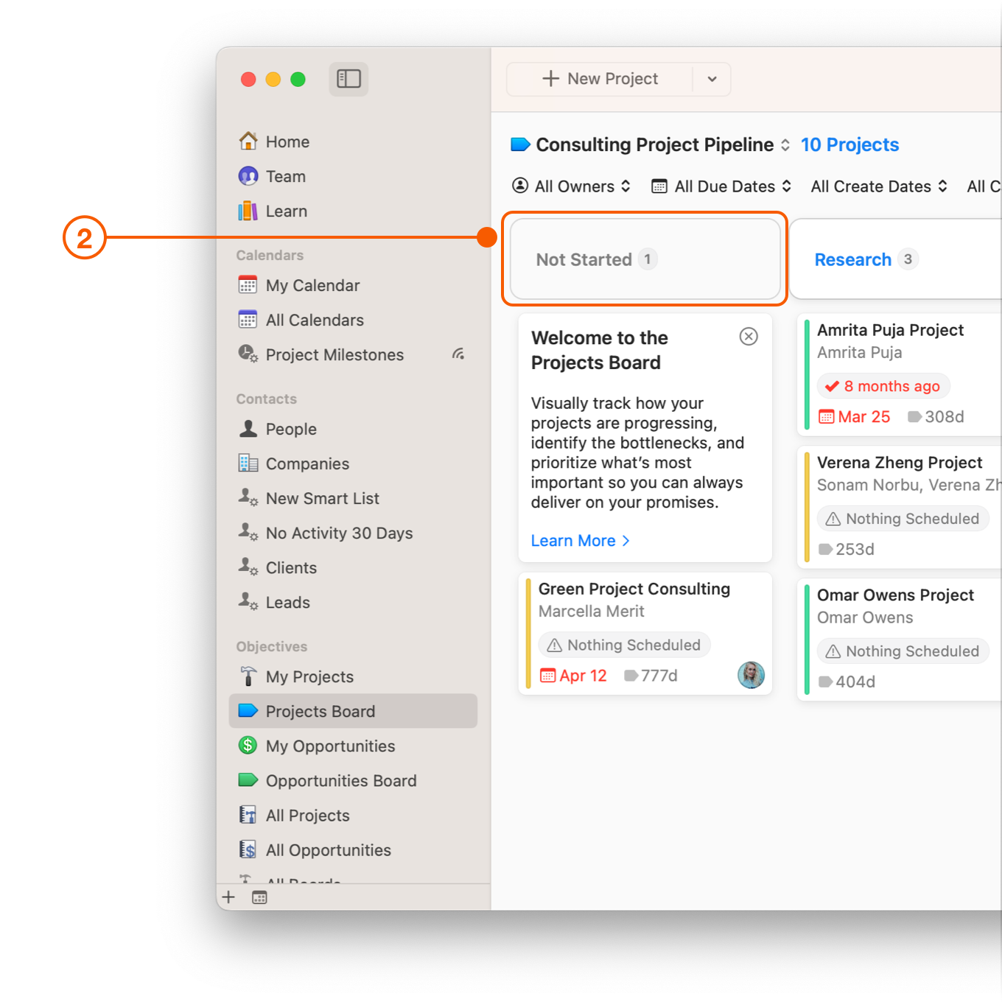1002x1002 pixels.
Task: Open the dropdown arrow next to New Project
Action: [x=712, y=79]
